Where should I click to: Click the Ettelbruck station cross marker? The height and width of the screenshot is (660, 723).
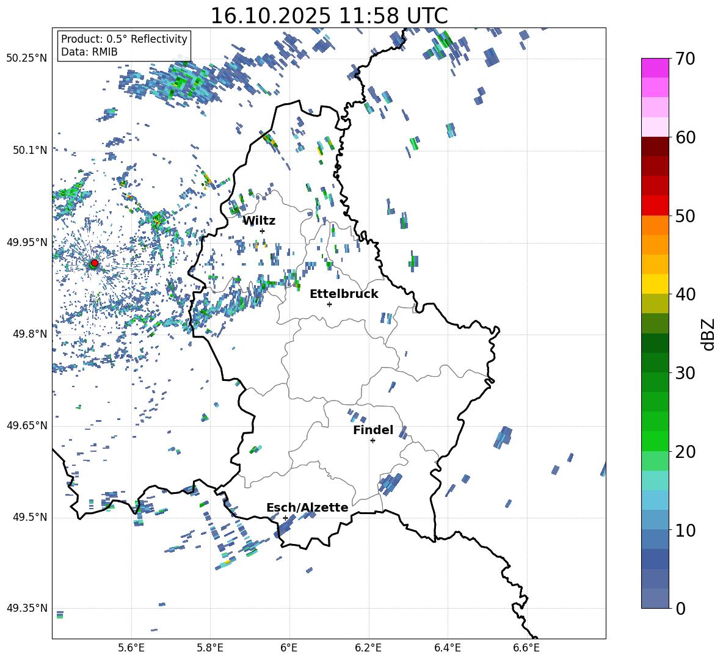329,304
